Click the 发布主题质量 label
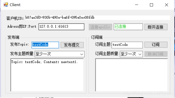Viewport: 175px width, 98px height. click(22, 54)
